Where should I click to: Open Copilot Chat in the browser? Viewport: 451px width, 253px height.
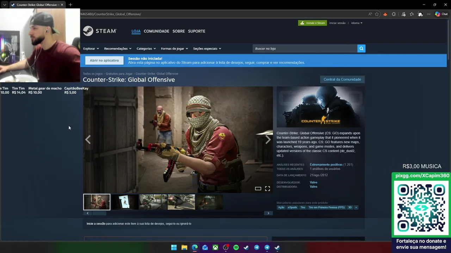441,14
